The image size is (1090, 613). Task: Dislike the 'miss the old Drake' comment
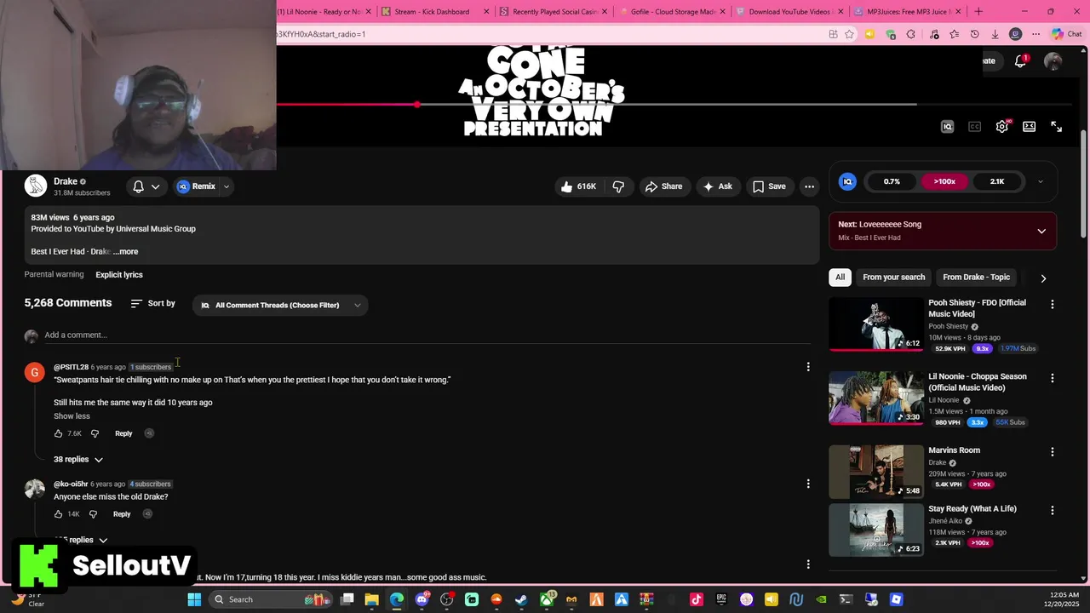(x=93, y=514)
